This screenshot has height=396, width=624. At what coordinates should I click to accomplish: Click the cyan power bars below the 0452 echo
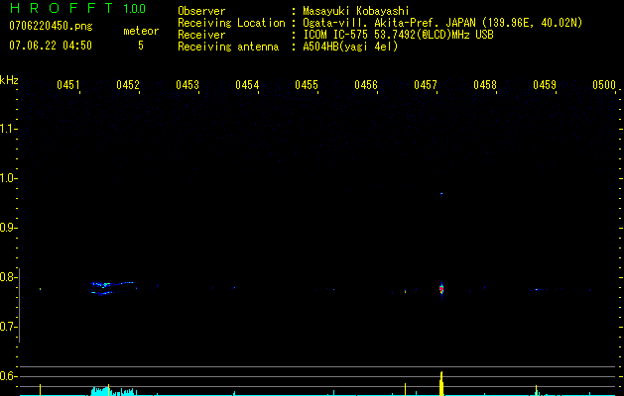coord(113,391)
